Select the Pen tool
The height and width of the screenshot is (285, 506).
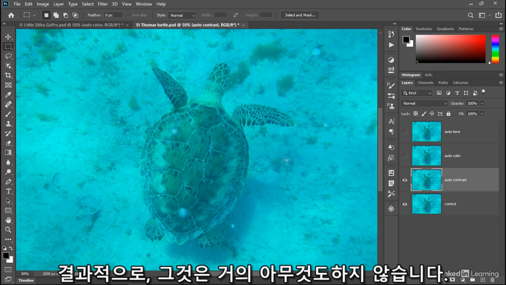(8, 182)
